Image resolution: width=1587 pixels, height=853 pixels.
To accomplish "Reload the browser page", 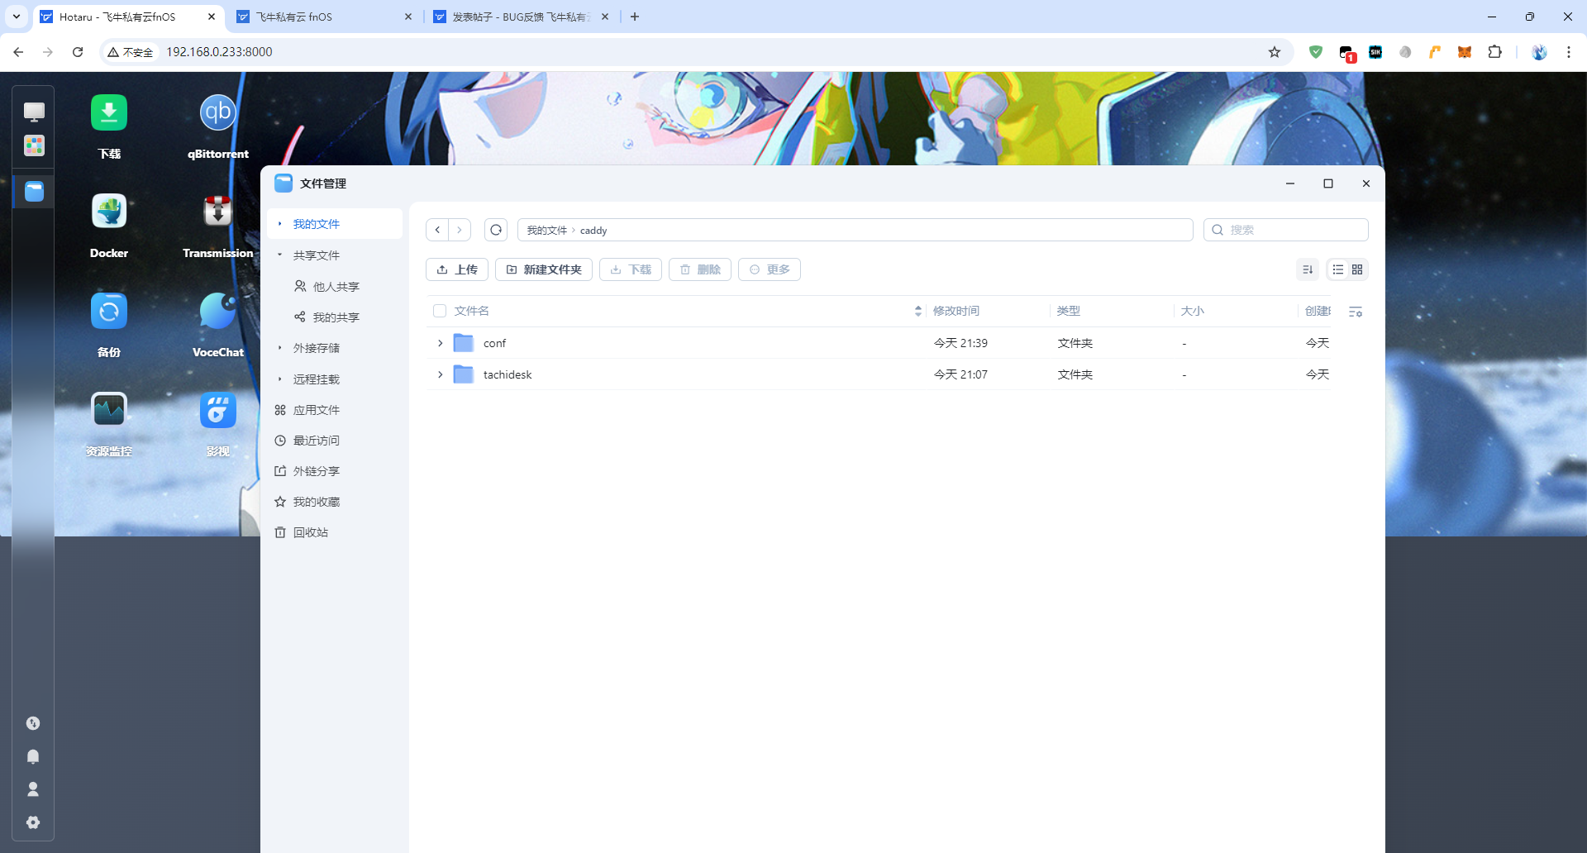I will tap(78, 52).
